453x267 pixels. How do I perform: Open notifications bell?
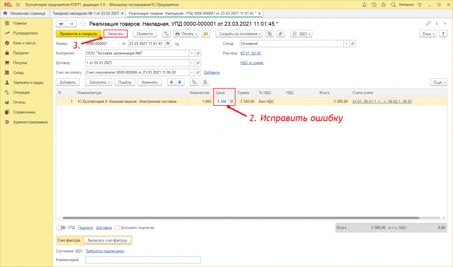365,4
